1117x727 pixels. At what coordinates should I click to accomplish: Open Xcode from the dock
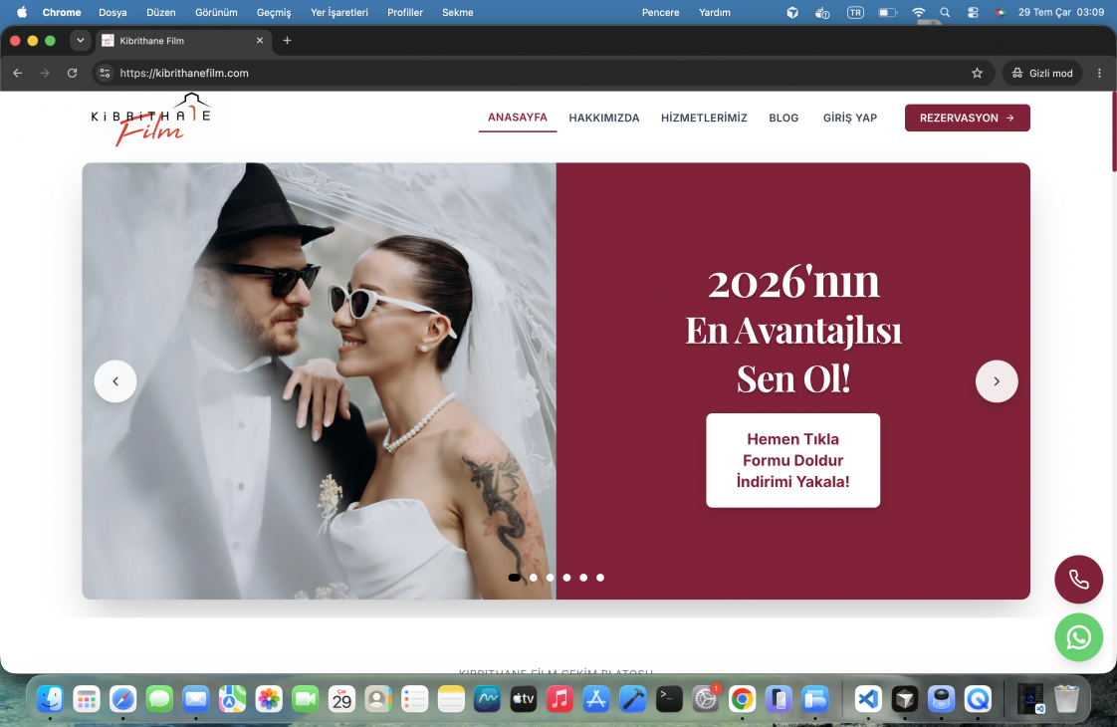(x=632, y=699)
